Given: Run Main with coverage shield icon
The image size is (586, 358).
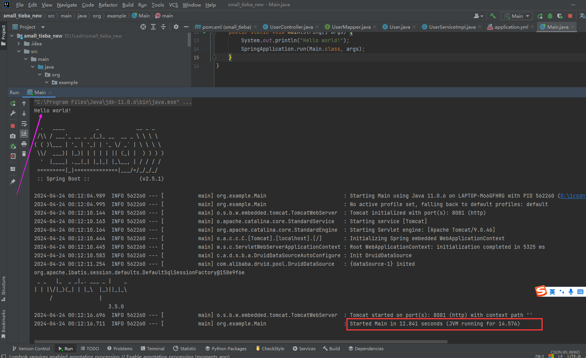Looking at the screenshot, I should pyautogui.click(x=560, y=16).
